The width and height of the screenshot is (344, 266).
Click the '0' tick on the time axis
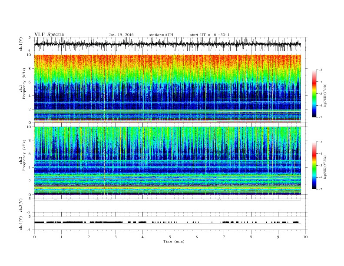34,237
